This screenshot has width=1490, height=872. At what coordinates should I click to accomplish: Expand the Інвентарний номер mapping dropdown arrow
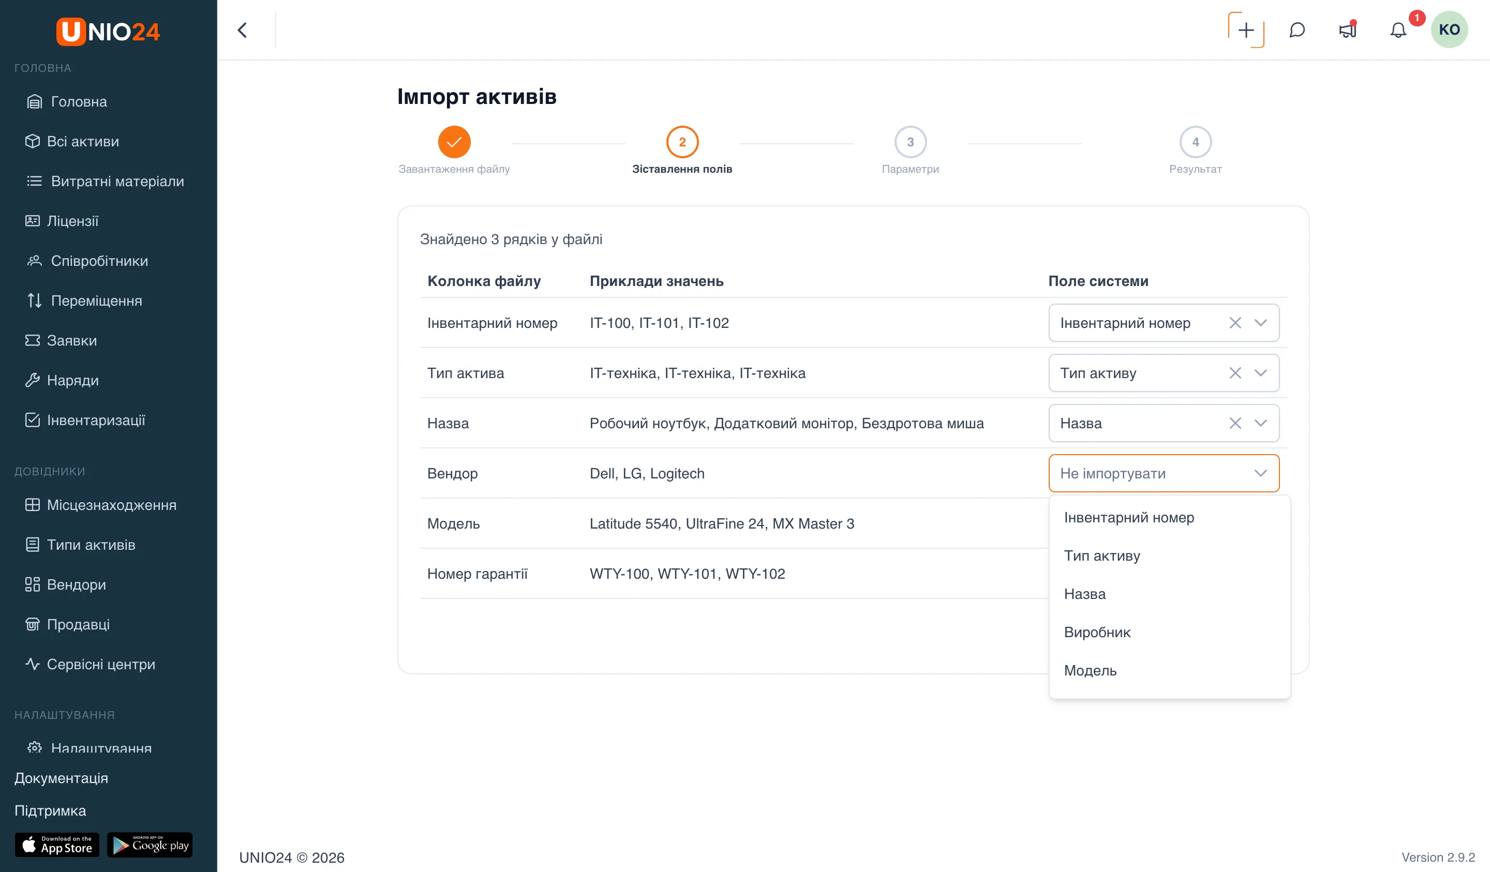1261,323
